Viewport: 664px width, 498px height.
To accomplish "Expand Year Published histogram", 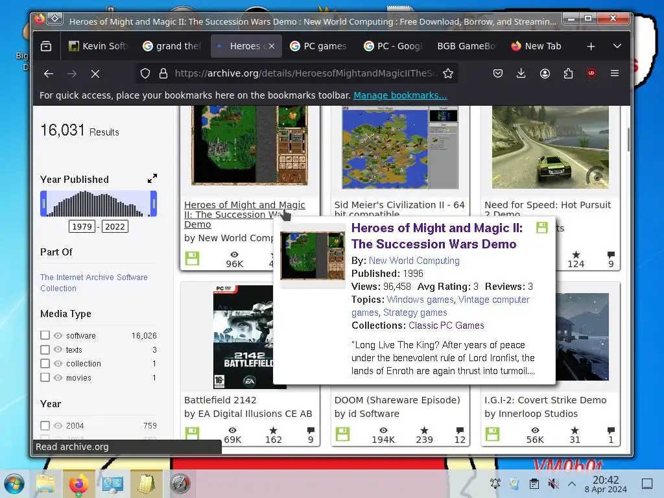I will click(x=152, y=179).
